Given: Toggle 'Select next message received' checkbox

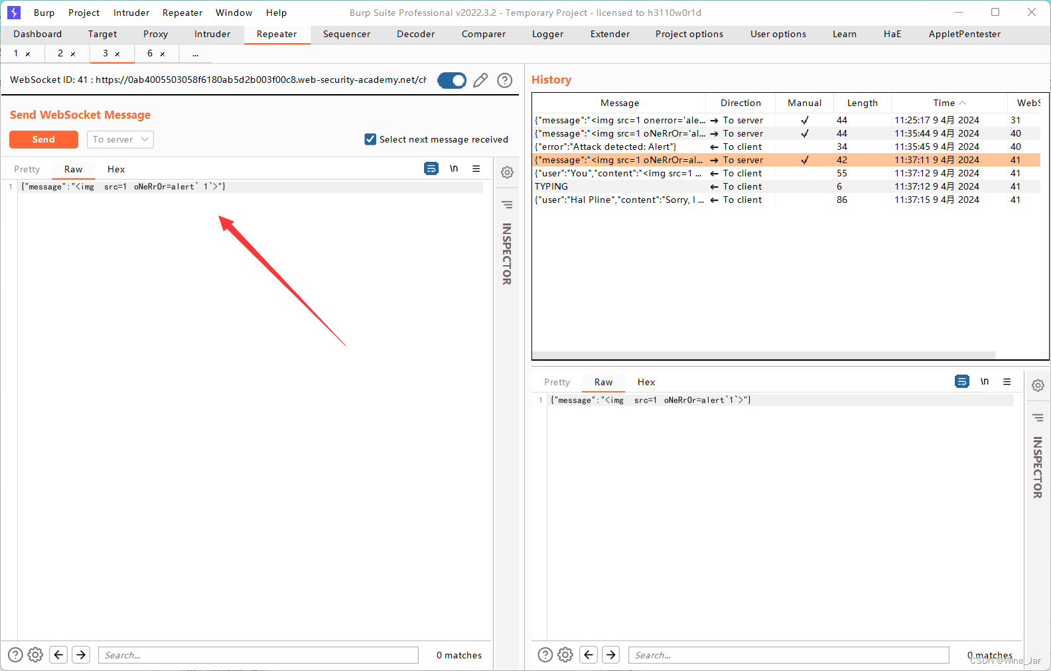Looking at the screenshot, I should pos(370,139).
